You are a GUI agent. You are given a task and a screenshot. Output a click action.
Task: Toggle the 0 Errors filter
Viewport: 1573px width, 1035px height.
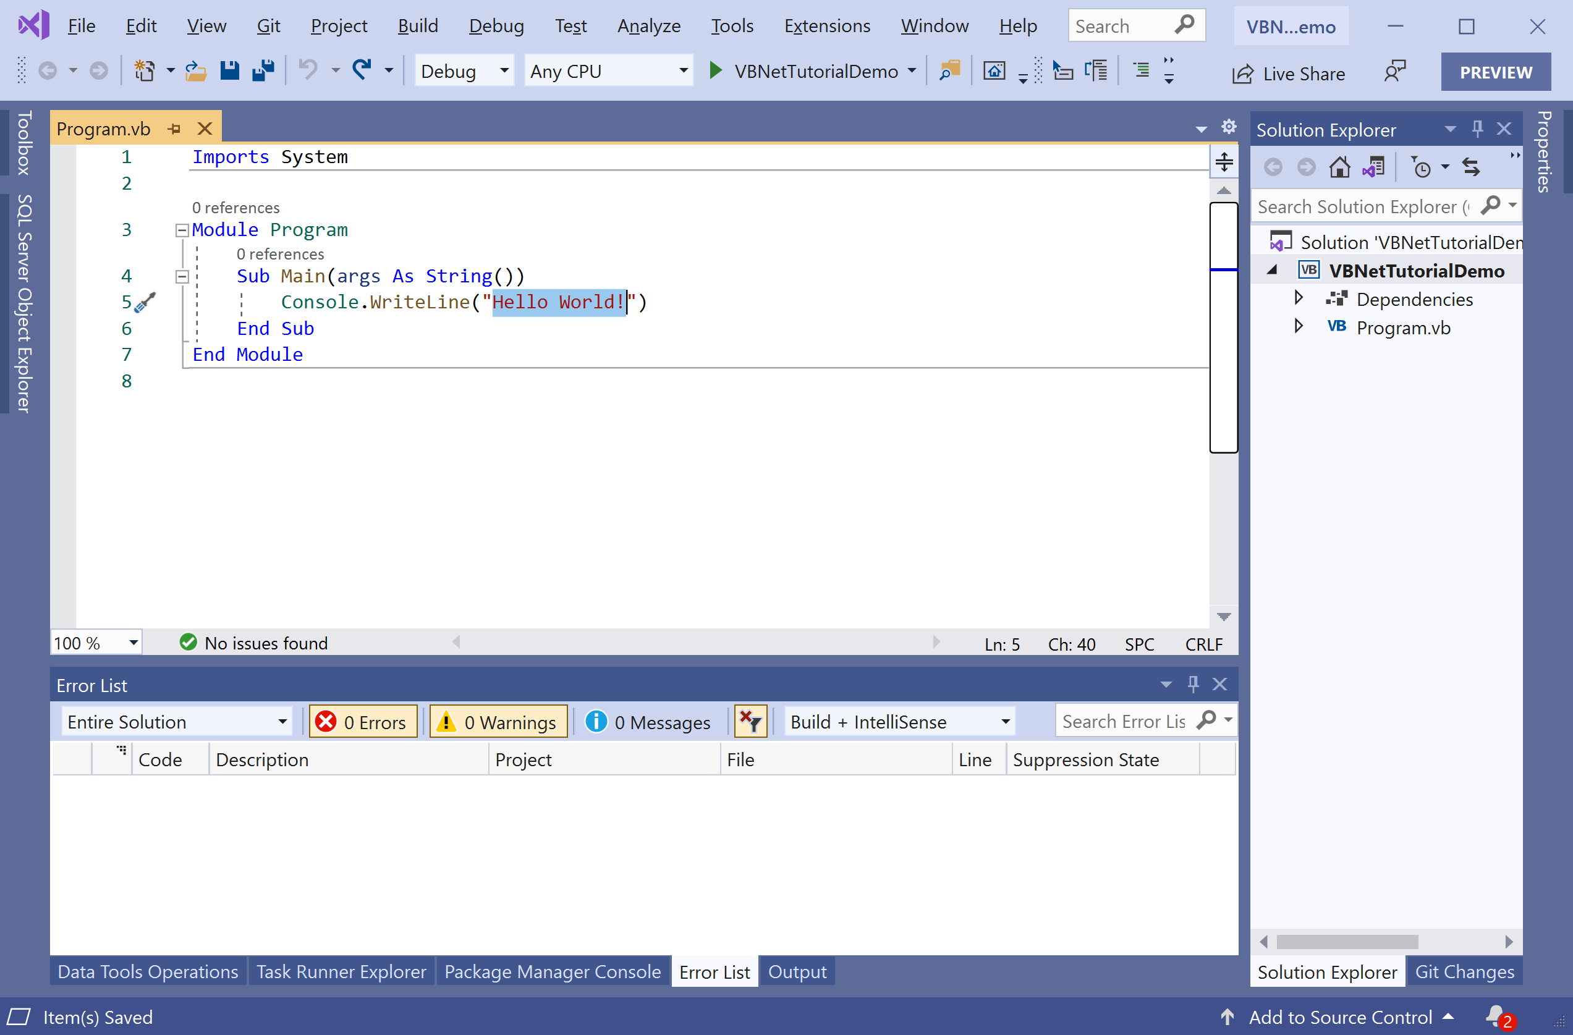pyautogui.click(x=362, y=722)
